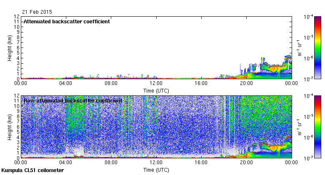
Task: Click the 12:00 tick on the top time axis
Action: (x=156, y=83)
